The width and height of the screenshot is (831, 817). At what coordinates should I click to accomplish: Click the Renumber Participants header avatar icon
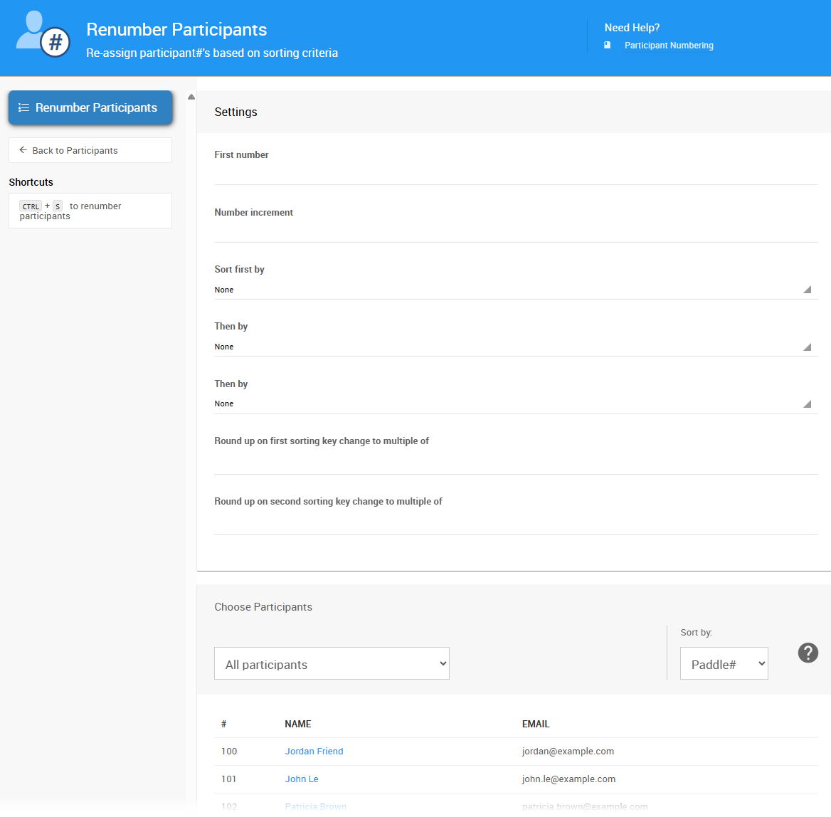coord(43,33)
